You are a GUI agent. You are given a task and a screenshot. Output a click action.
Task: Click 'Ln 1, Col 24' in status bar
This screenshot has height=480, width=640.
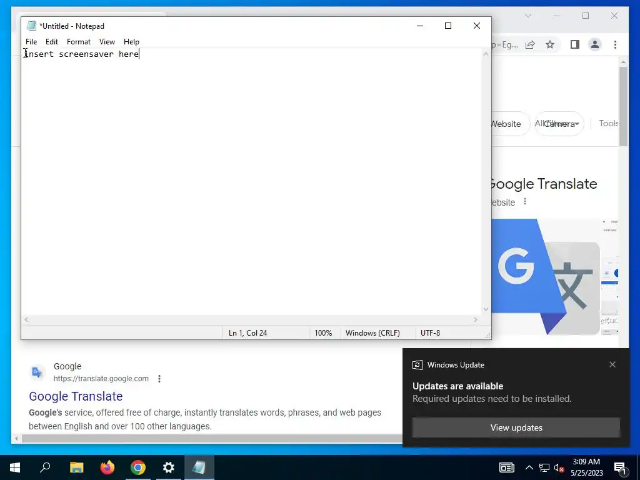247,333
